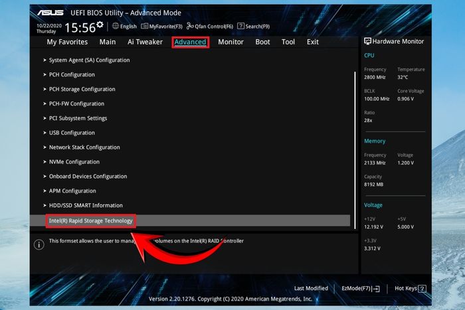Image resolution: width=465 pixels, height=310 pixels.
Task: Click the EzMode(F7) switch icon
Action: click(x=377, y=289)
